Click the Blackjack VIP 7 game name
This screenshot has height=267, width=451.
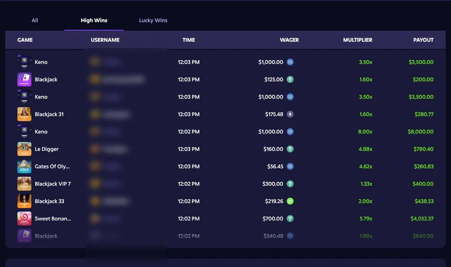click(53, 184)
